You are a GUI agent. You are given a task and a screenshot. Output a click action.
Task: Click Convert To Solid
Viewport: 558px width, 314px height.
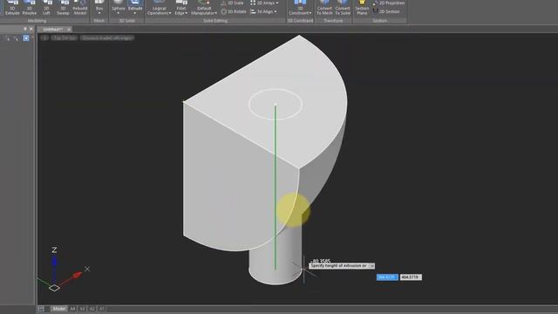343,8
